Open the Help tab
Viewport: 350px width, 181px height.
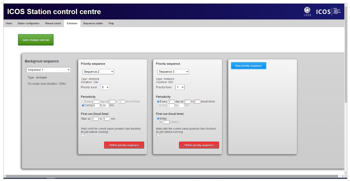[111, 23]
